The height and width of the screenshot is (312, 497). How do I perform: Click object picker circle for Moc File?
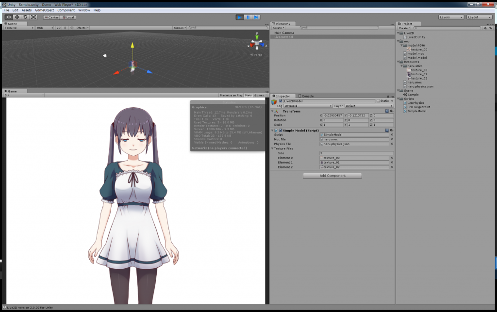(392, 139)
